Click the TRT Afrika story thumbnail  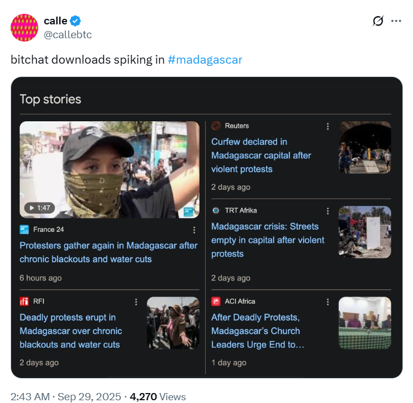tap(365, 232)
